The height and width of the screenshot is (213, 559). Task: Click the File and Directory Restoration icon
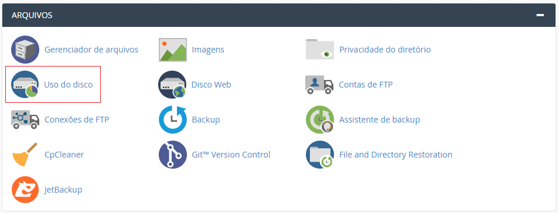pos(320,155)
